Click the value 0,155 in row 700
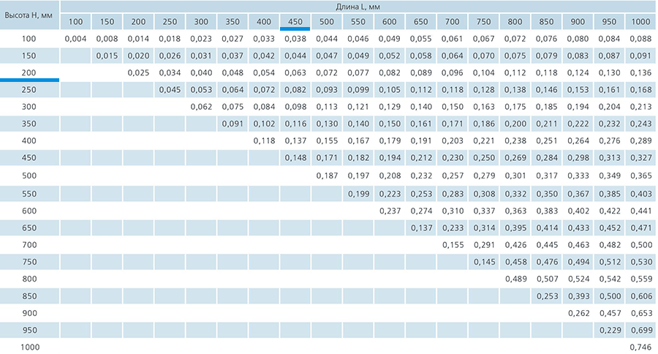The width and height of the screenshot is (658, 354). [453, 245]
